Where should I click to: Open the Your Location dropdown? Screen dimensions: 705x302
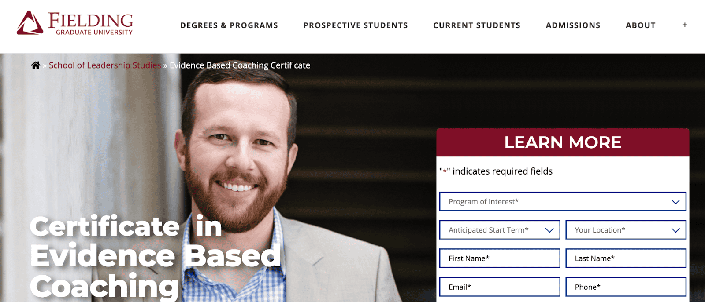[x=625, y=229]
